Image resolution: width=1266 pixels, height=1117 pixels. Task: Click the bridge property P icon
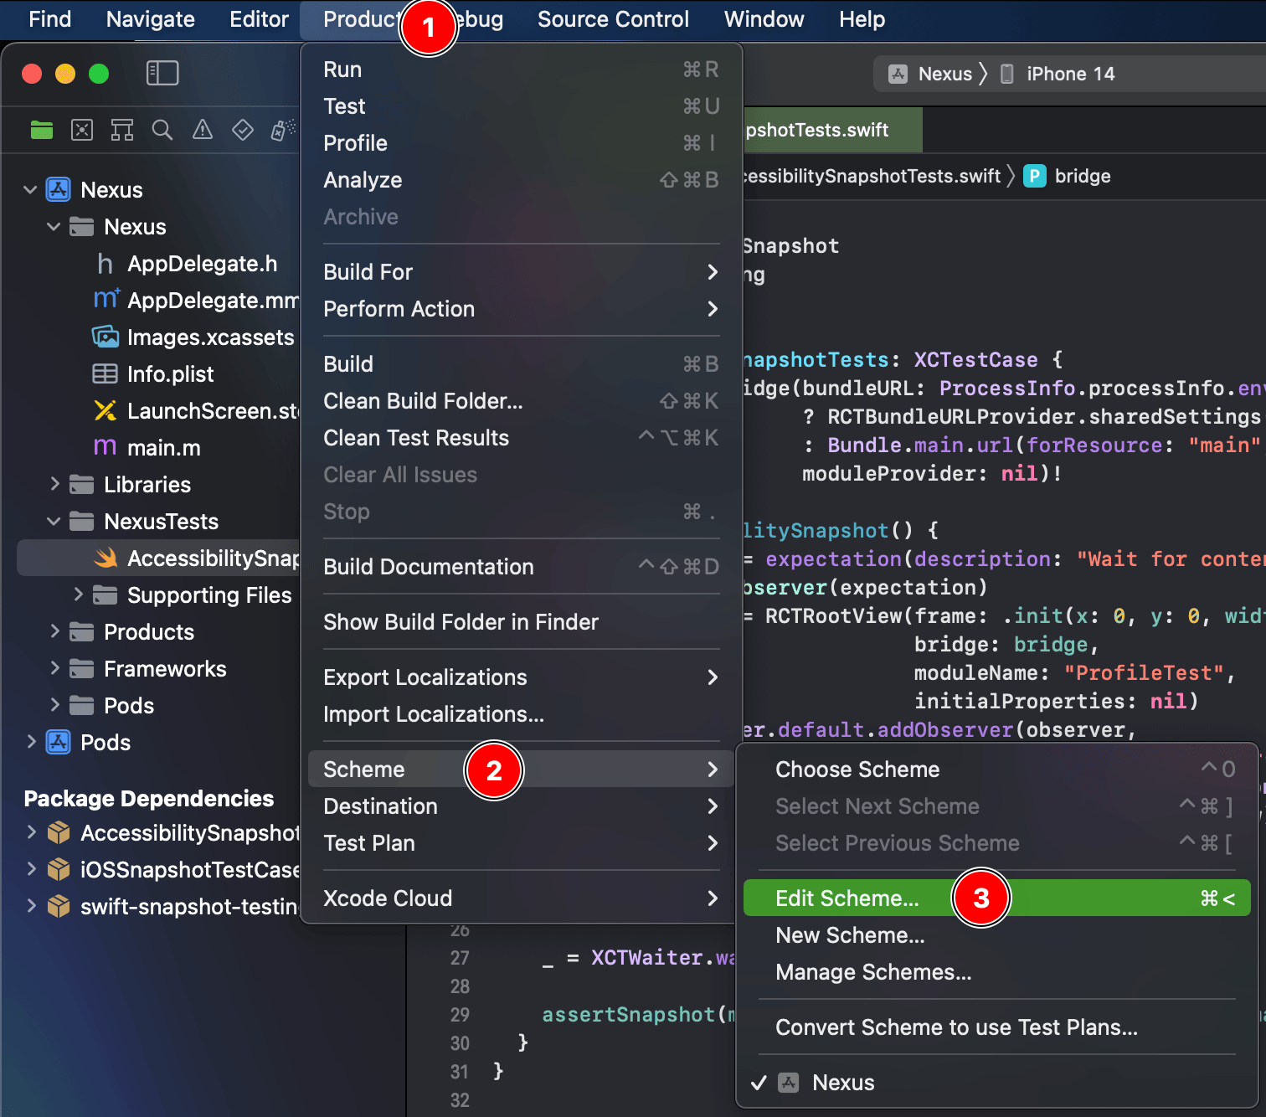(x=1035, y=176)
